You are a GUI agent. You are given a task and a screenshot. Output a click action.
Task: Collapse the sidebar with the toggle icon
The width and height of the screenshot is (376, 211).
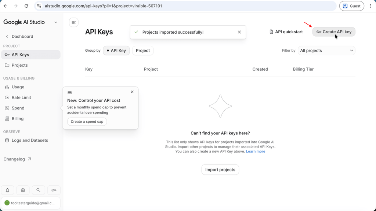coord(73,22)
